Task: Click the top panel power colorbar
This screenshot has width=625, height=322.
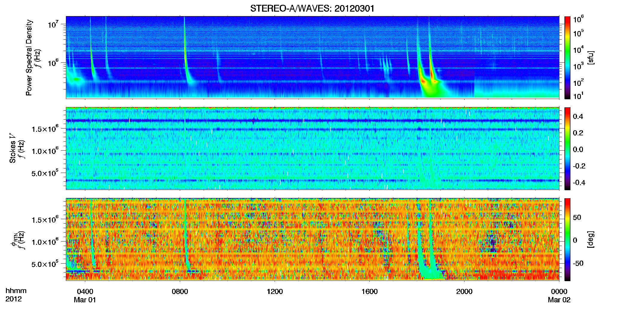Action: [567, 58]
